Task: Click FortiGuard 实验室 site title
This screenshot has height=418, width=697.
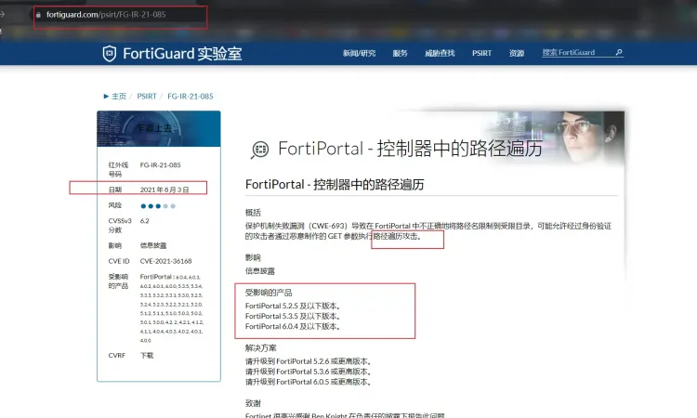Action: click(x=182, y=54)
